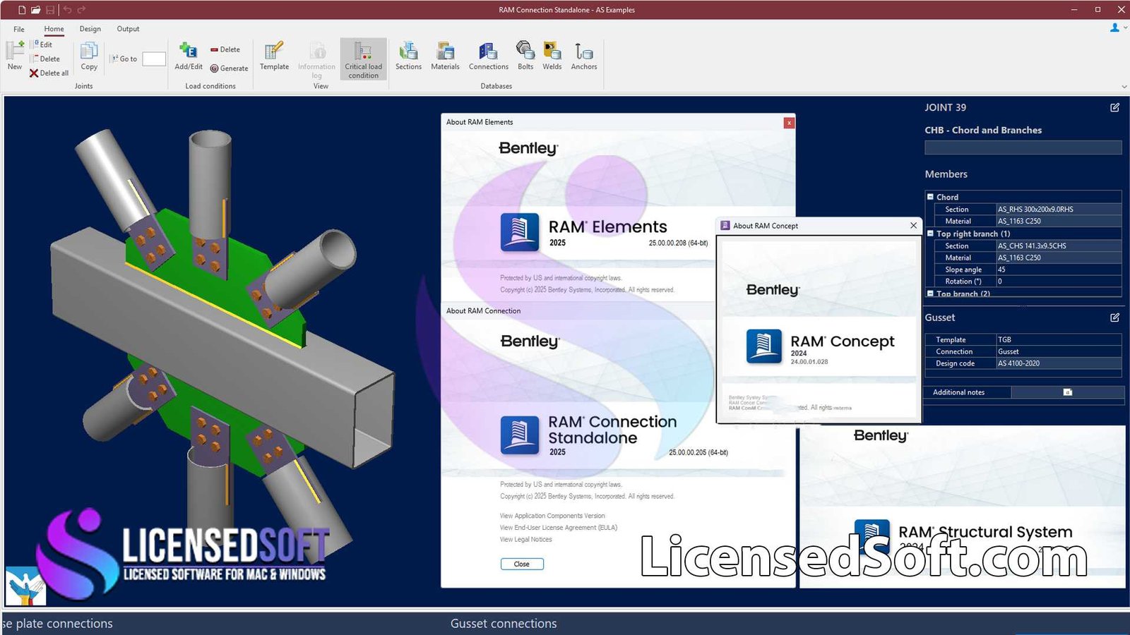Click Delete in the Joints group
The height and width of the screenshot is (635, 1130).
pos(45,59)
